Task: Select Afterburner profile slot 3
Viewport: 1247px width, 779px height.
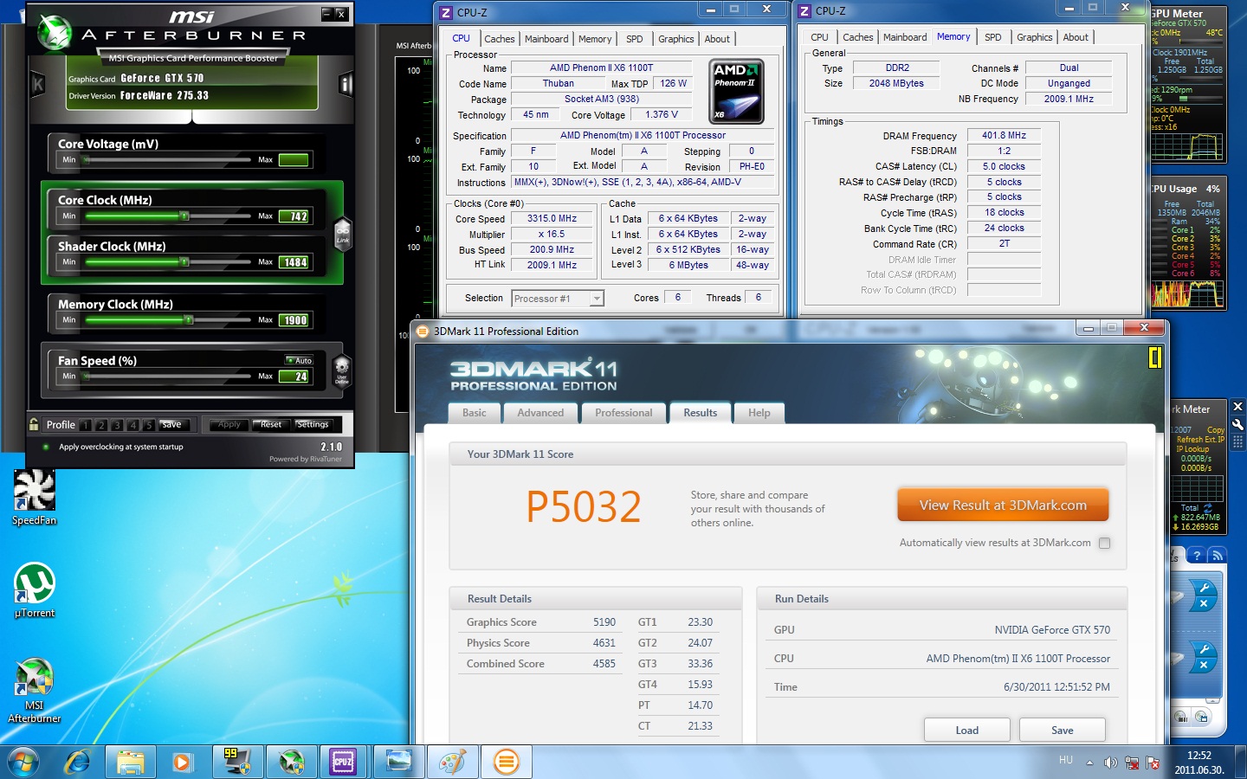Action: (x=117, y=425)
